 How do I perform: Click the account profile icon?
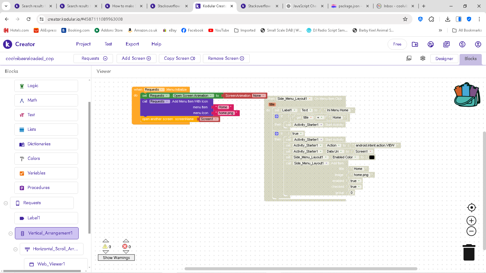(478, 44)
